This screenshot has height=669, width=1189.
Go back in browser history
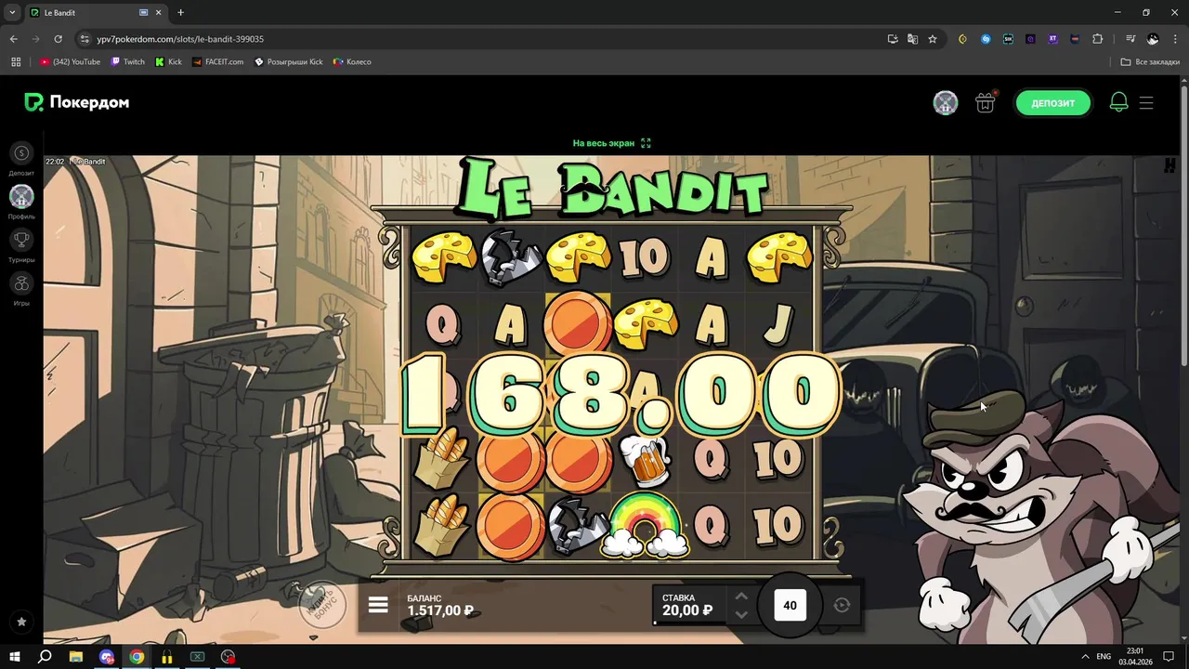[x=14, y=39]
